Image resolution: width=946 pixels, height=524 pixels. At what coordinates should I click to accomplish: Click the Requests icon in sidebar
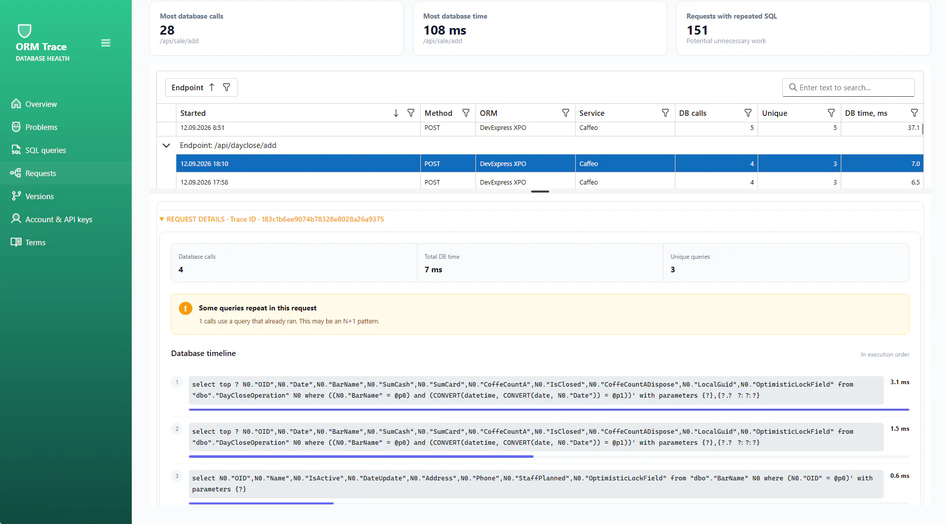pyautogui.click(x=16, y=173)
